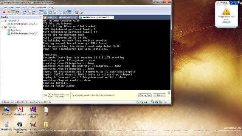
Task: Click the first CD/DVD drive status icon
Action: click(138, 102)
